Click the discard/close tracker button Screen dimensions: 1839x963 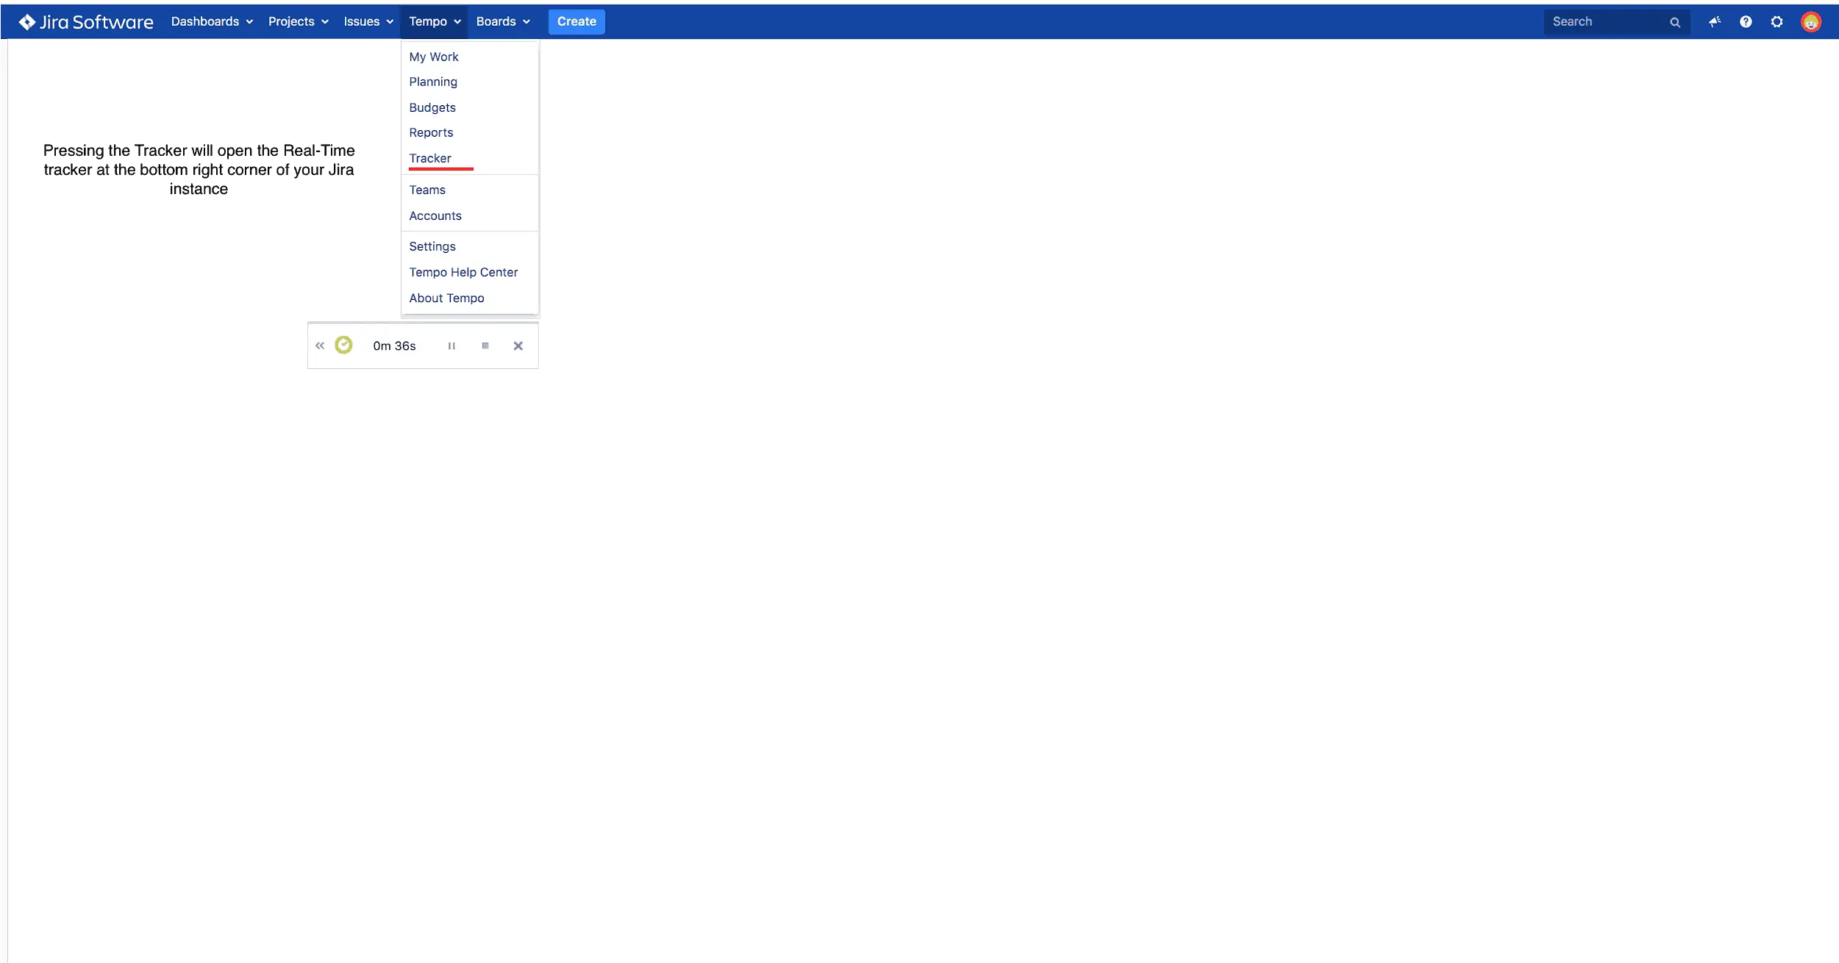pos(518,346)
